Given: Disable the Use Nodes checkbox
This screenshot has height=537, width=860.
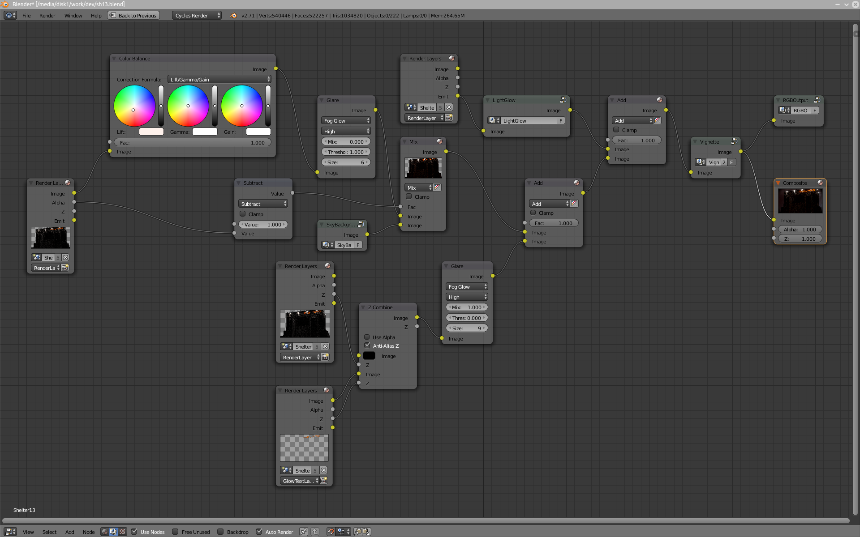Looking at the screenshot, I should [x=134, y=532].
